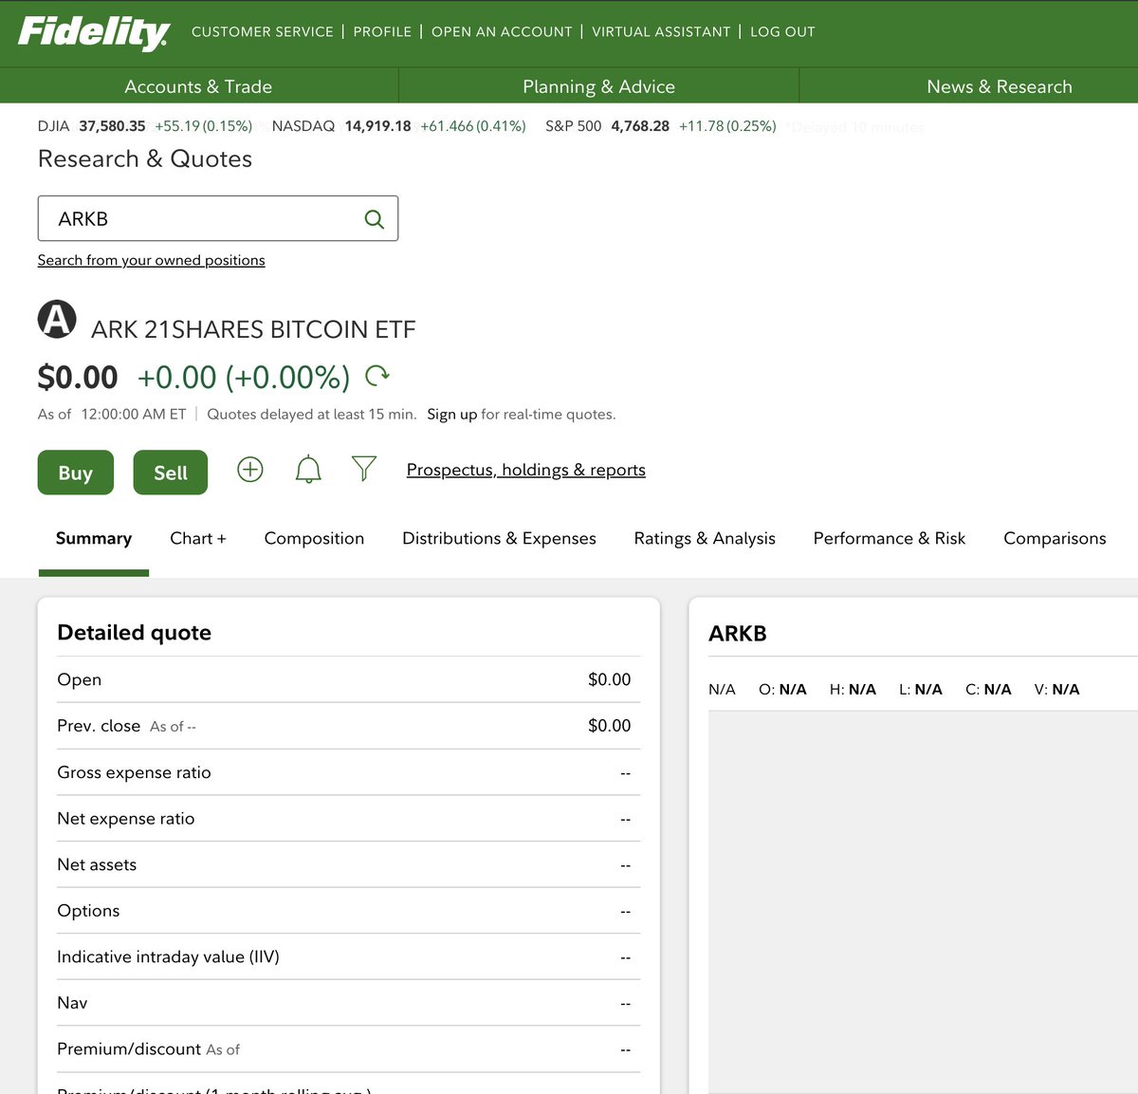Open Ratings & Analysis tab
This screenshot has height=1094, width=1138.
tap(705, 538)
